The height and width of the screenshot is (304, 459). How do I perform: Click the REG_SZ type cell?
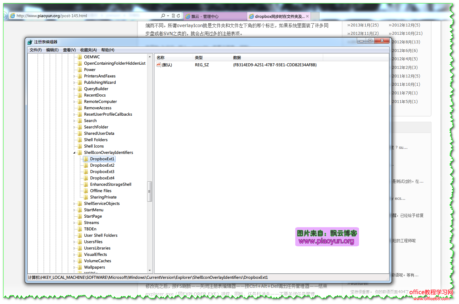tap(202, 65)
